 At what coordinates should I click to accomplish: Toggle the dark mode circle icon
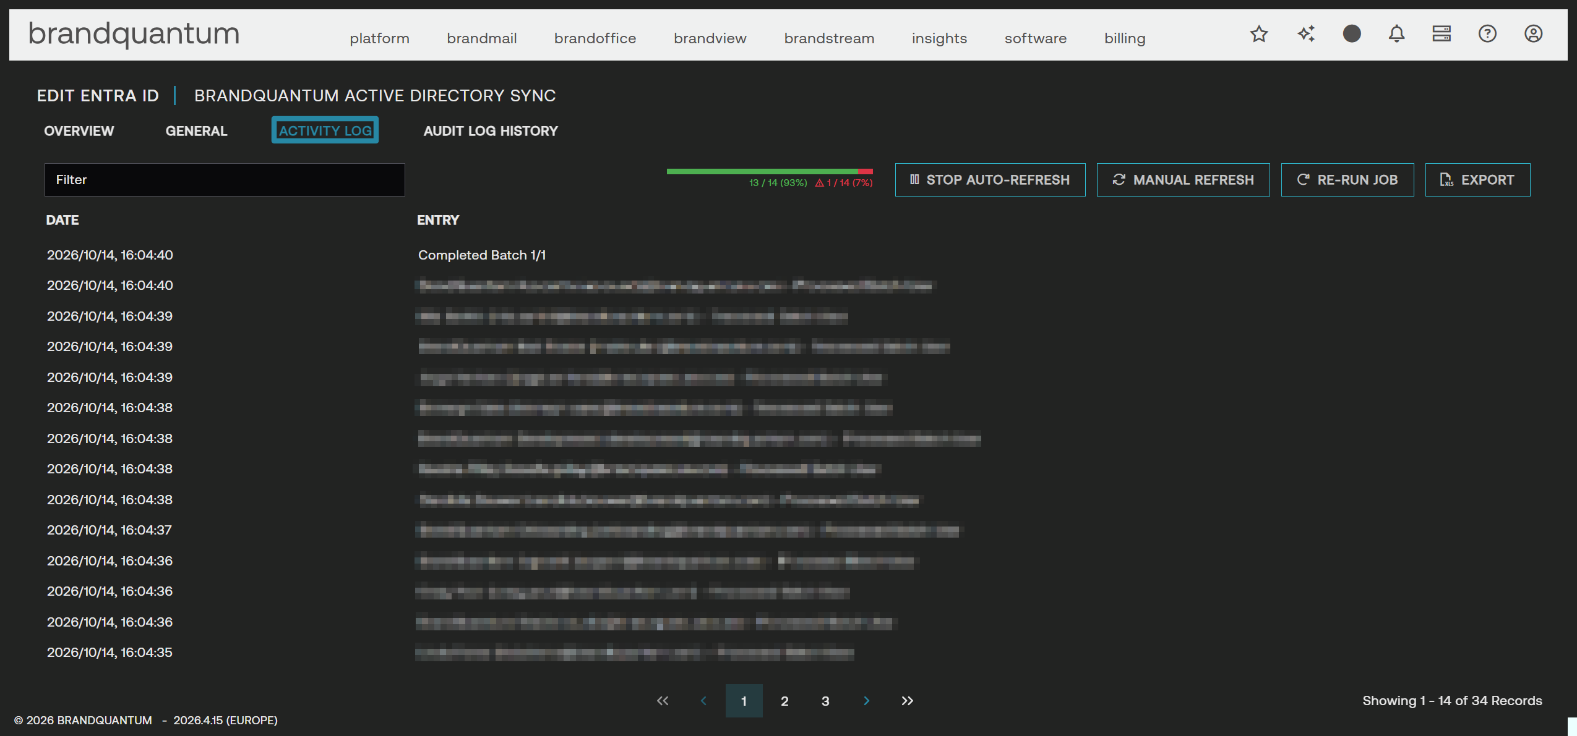pyautogui.click(x=1352, y=34)
